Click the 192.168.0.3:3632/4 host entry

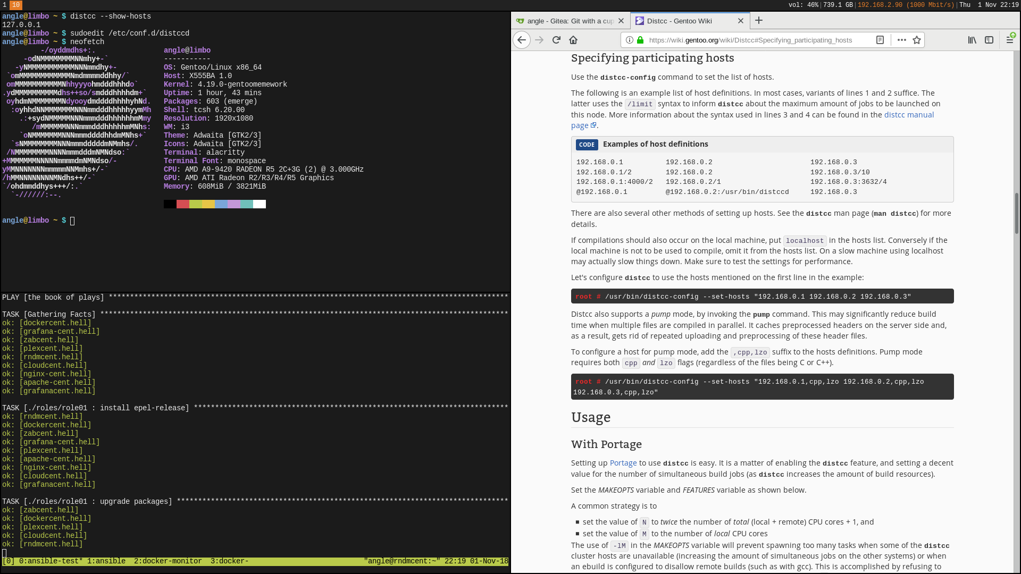coord(849,182)
